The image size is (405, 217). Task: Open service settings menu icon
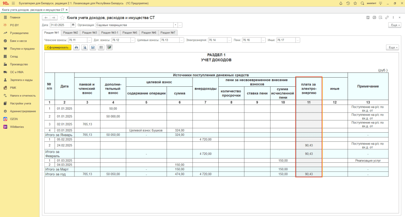pyautogui.click(x=380, y=3)
